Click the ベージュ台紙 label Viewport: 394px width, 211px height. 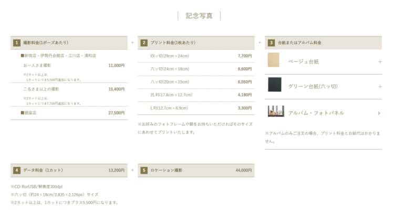click(x=303, y=62)
